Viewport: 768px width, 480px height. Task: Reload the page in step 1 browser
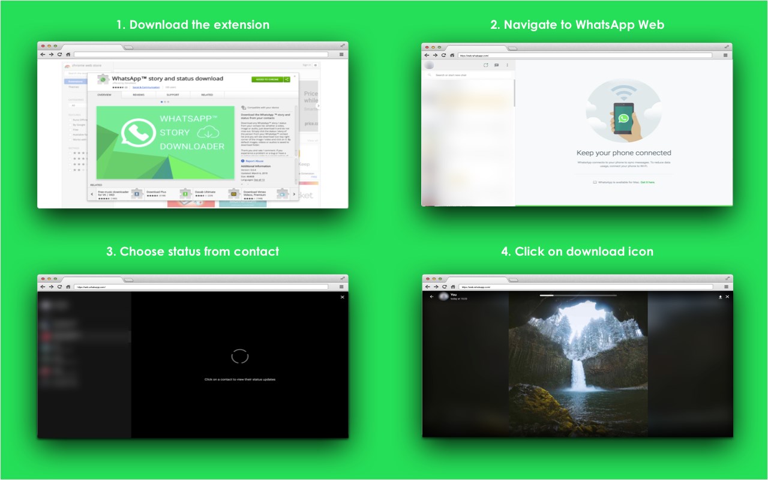click(x=59, y=54)
